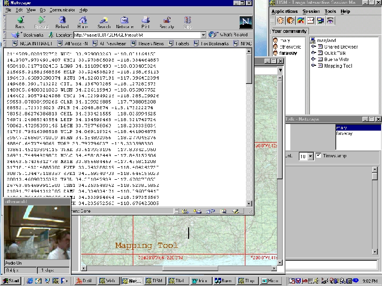Click Netscape status bar composer pencil icon
Viewport: 382px width, 286px height.
tap(235, 211)
